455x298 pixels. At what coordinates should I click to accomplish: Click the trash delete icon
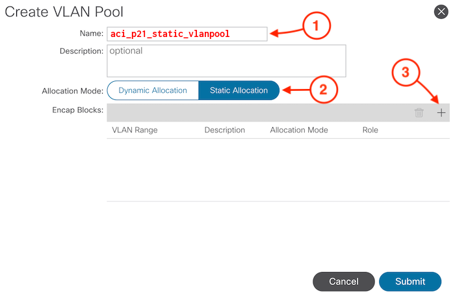pyautogui.click(x=419, y=113)
